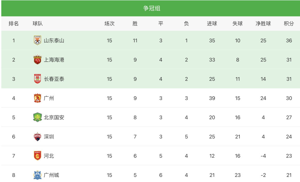Click the 失球 column header
300x182 pixels.
237,23
